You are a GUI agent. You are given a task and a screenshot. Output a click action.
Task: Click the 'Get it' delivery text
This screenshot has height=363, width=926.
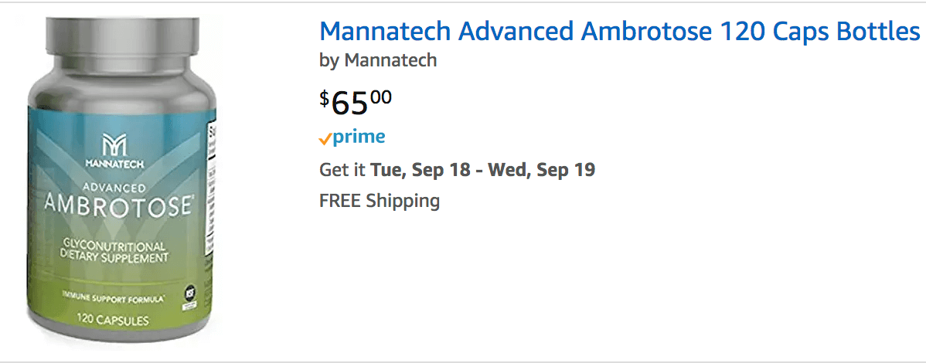pyautogui.click(x=342, y=170)
